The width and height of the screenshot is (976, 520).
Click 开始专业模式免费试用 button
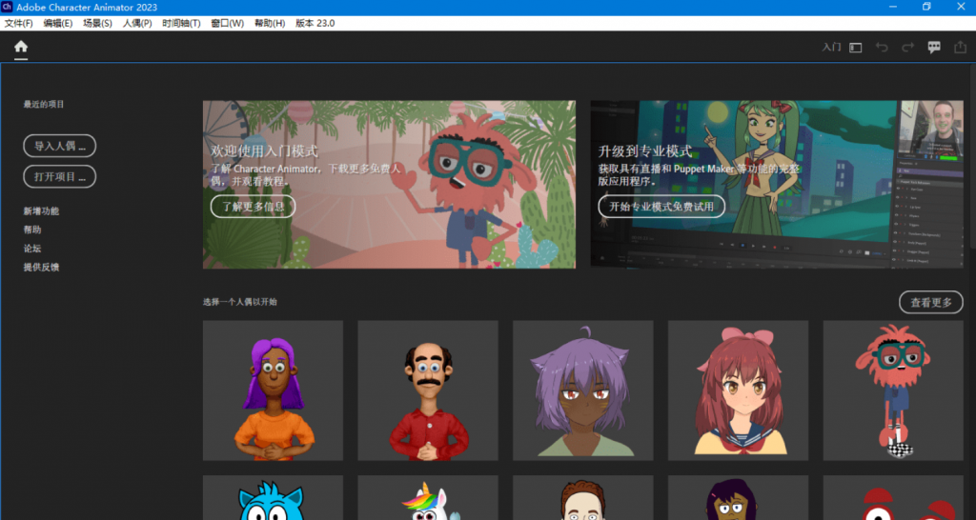[661, 207]
